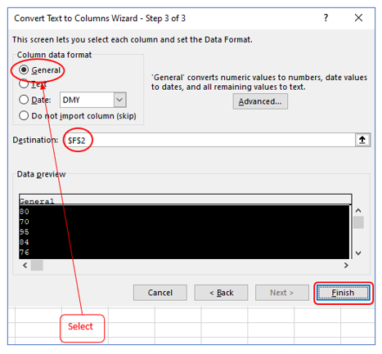Click the preview scroll right arrow
The height and width of the screenshot is (354, 382).
346,265
